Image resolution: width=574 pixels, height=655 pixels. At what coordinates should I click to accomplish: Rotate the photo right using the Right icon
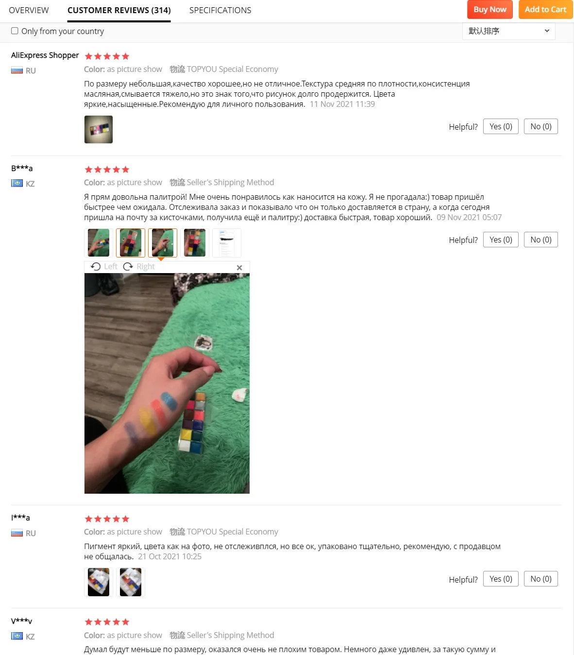pyautogui.click(x=128, y=266)
